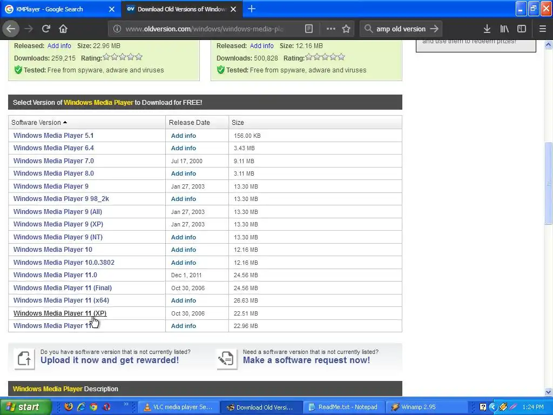
Task: Launch Opera from quick launch
Action: (x=106, y=407)
